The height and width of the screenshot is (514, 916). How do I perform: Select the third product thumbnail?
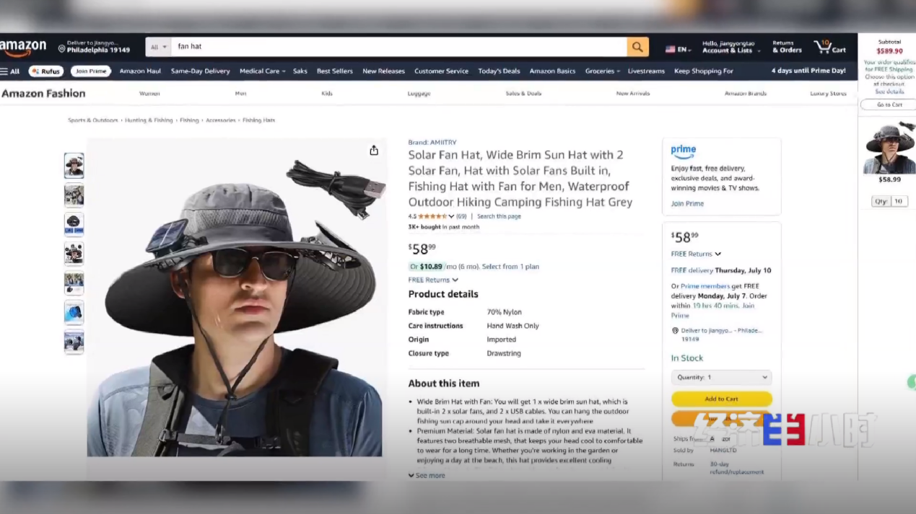point(74,224)
